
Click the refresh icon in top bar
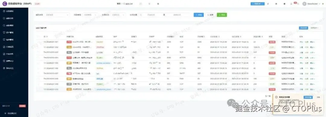(149, 4)
